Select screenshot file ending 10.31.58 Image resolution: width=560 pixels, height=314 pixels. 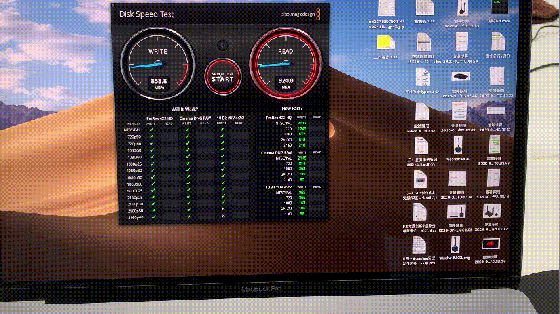(494, 150)
